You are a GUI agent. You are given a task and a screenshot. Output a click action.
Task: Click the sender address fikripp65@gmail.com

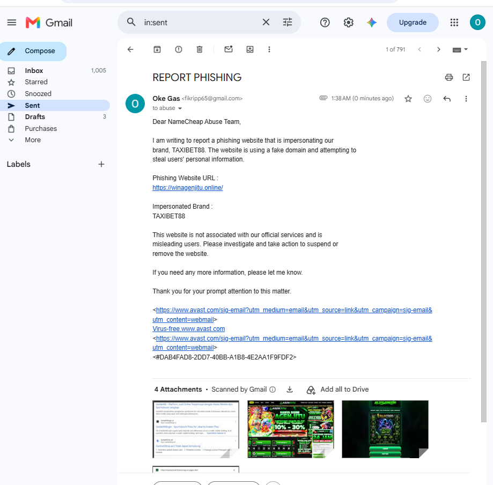pyautogui.click(x=212, y=98)
